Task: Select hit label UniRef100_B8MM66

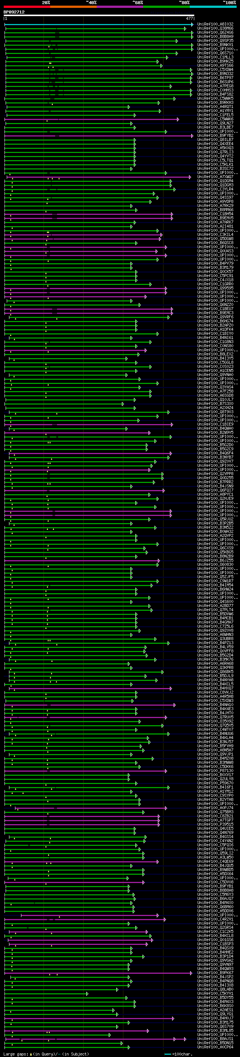Action: point(215,210)
